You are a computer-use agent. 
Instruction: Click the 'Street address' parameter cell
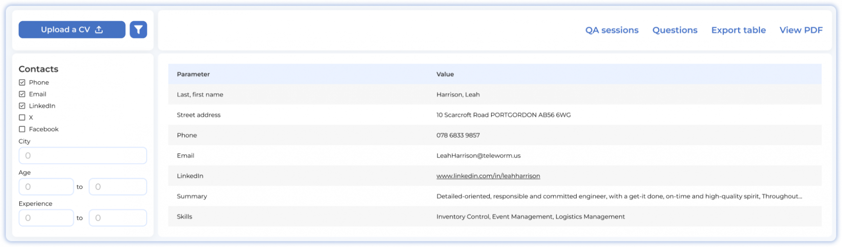(x=199, y=115)
